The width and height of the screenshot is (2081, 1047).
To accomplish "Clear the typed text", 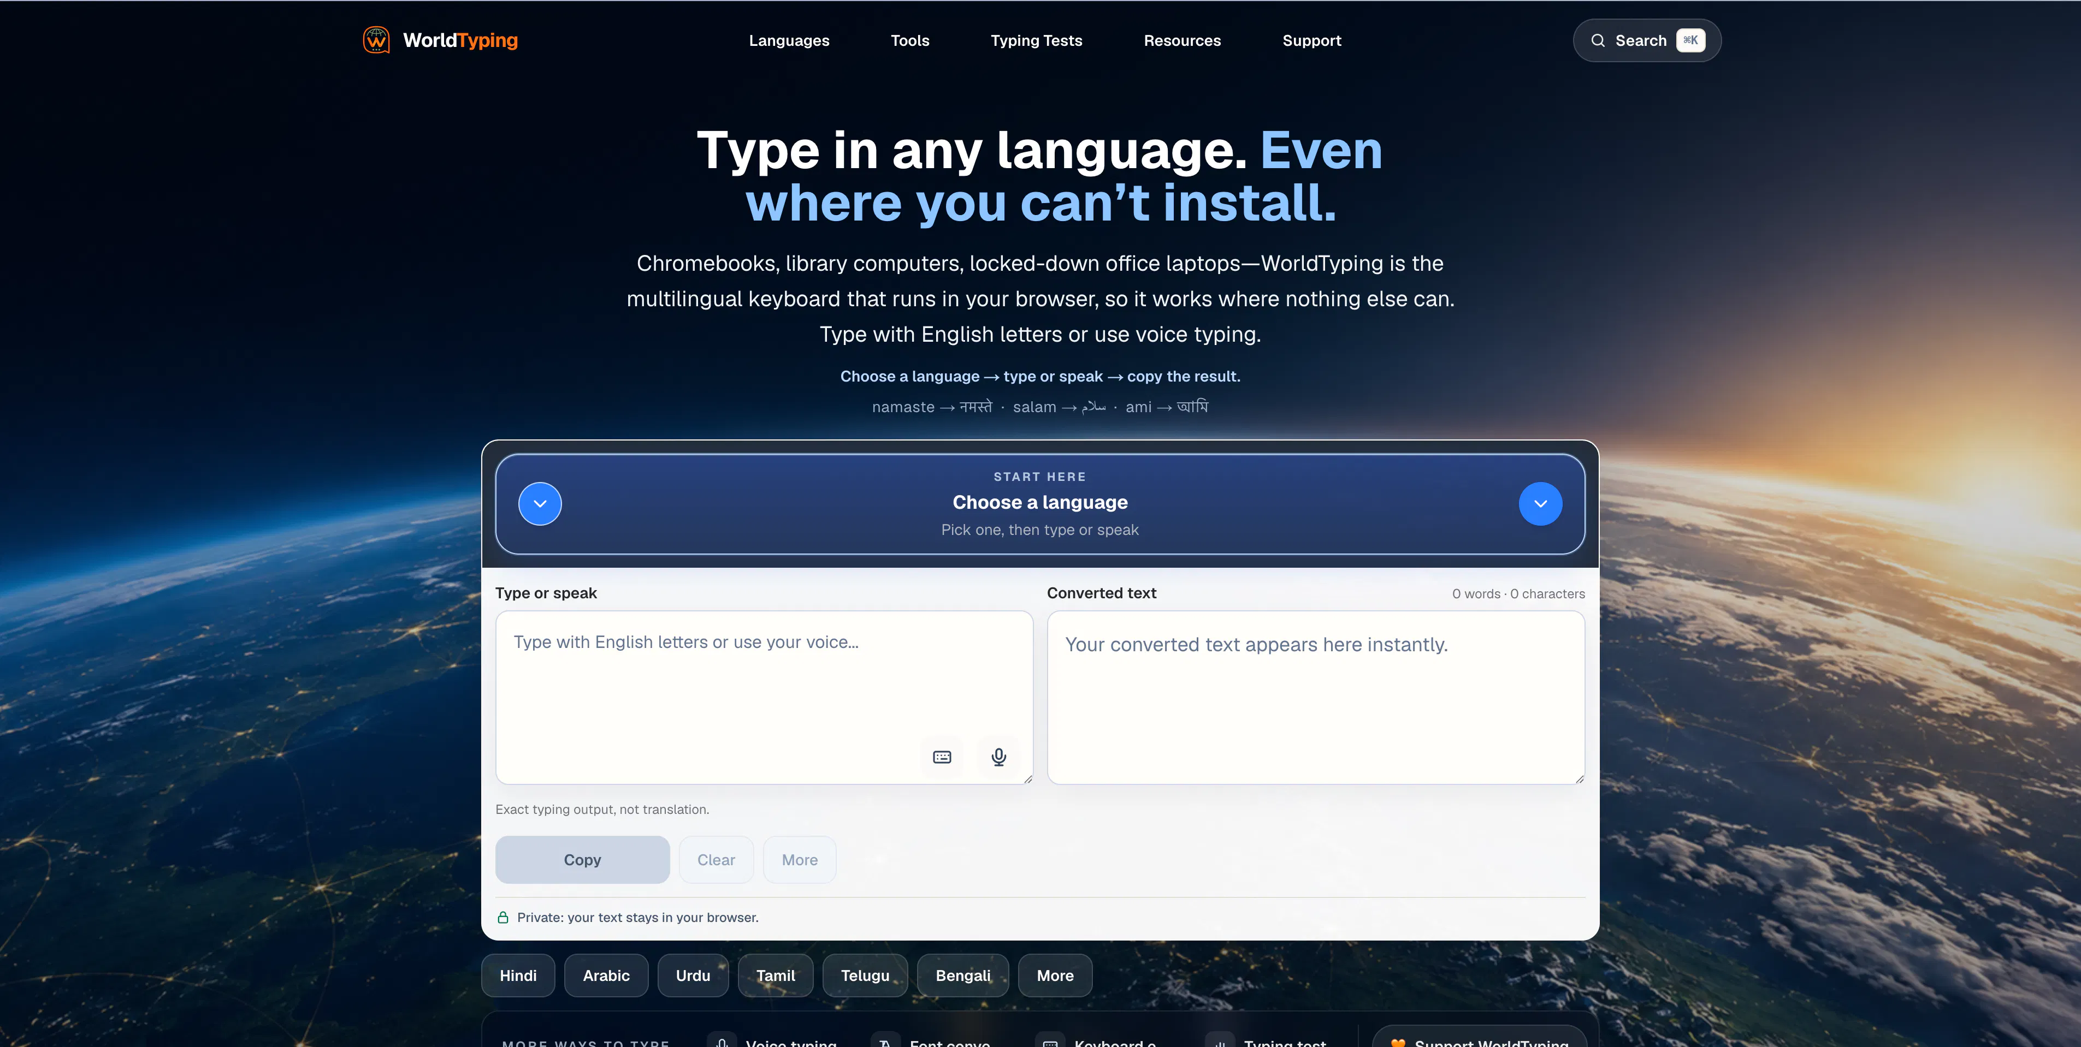I will (716, 860).
